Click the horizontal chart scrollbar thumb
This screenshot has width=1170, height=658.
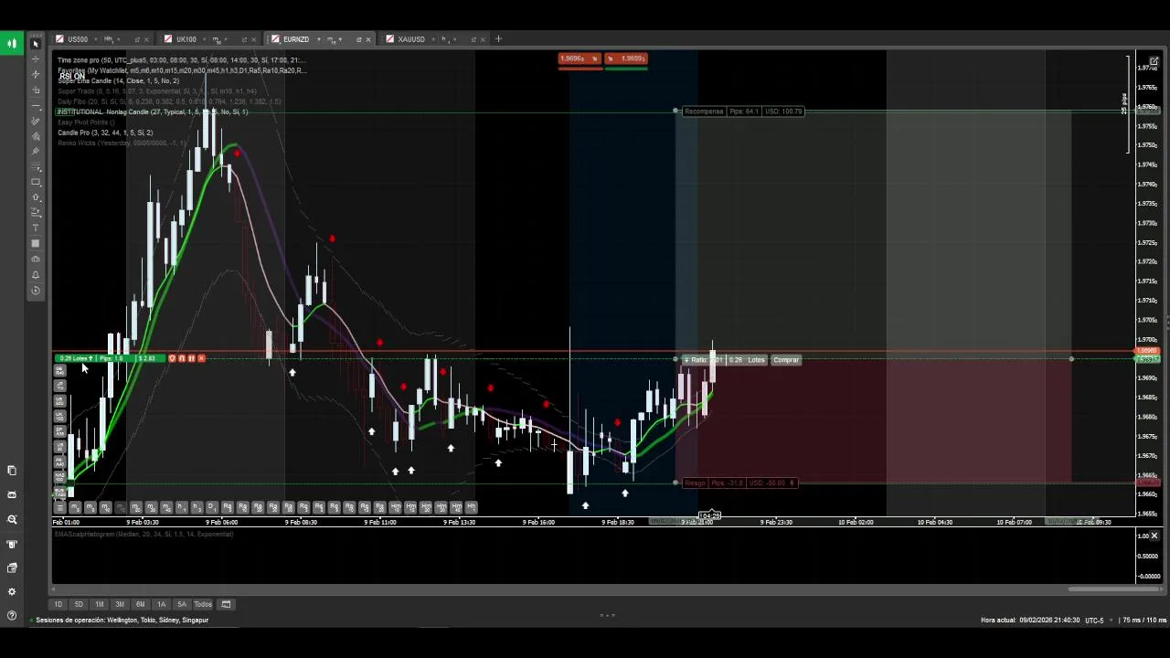pyautogui.click(x=1112, y=589)
